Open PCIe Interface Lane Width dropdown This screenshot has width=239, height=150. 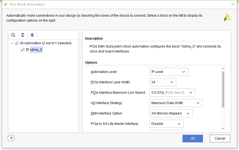tap(163, 82)
